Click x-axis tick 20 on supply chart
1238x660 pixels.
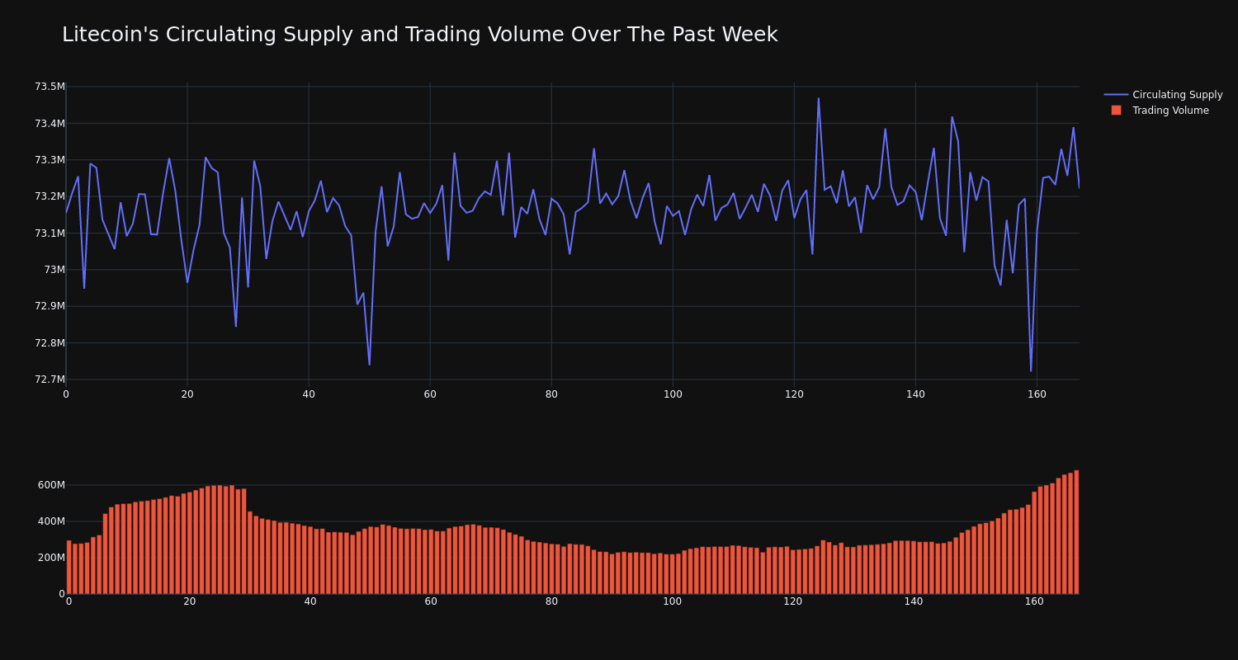tap(187, 394)
